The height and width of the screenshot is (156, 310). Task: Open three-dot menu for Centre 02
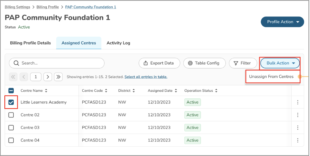click(x=298, y=115)
